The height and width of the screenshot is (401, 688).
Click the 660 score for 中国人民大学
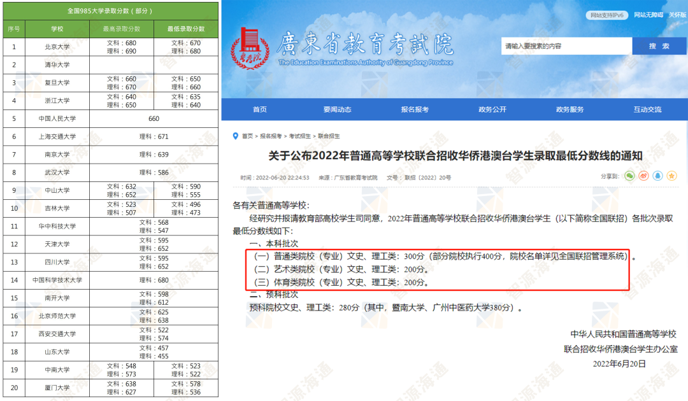[x=154, y=119]
